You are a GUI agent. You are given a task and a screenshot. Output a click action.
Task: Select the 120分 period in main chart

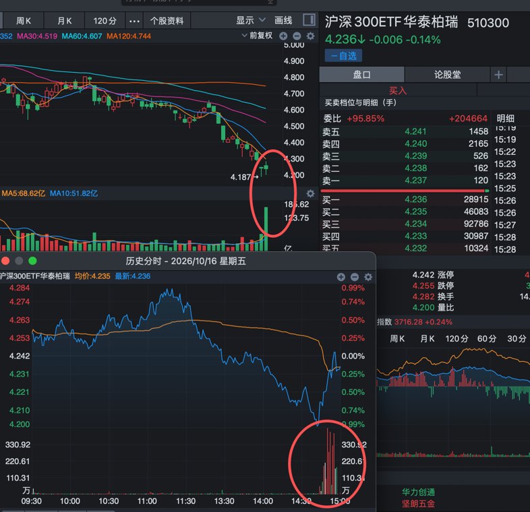click(x=105, y=21)
